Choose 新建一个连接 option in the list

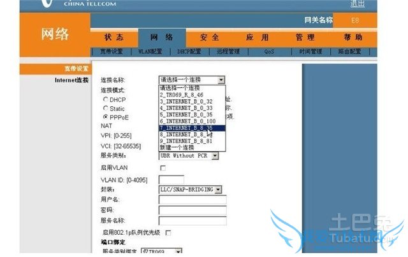click(x=192, y=148)
